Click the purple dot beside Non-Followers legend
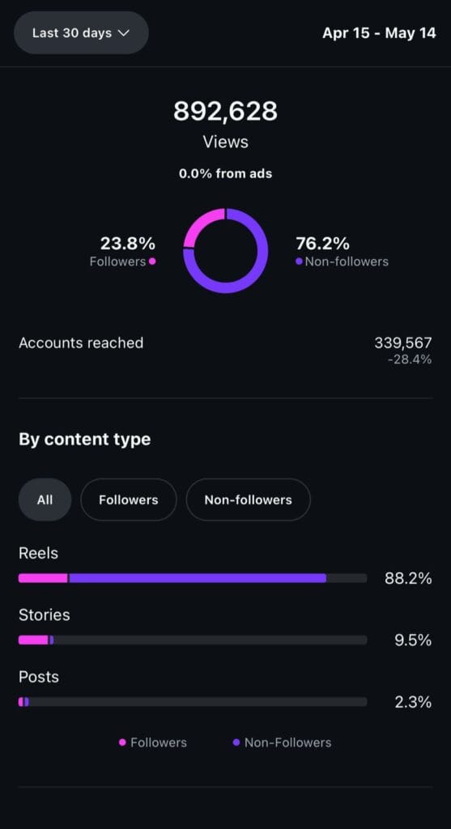This screenshot has width=451, height=829. click(x=236, y=742)
